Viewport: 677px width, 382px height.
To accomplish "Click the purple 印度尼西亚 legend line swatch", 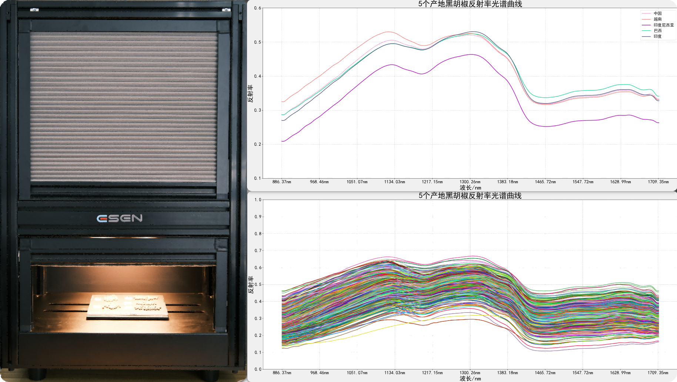I will (646, 25).
